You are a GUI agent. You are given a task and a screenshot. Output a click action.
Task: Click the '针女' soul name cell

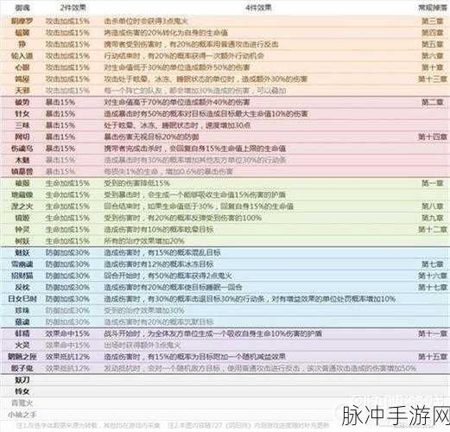22,114
